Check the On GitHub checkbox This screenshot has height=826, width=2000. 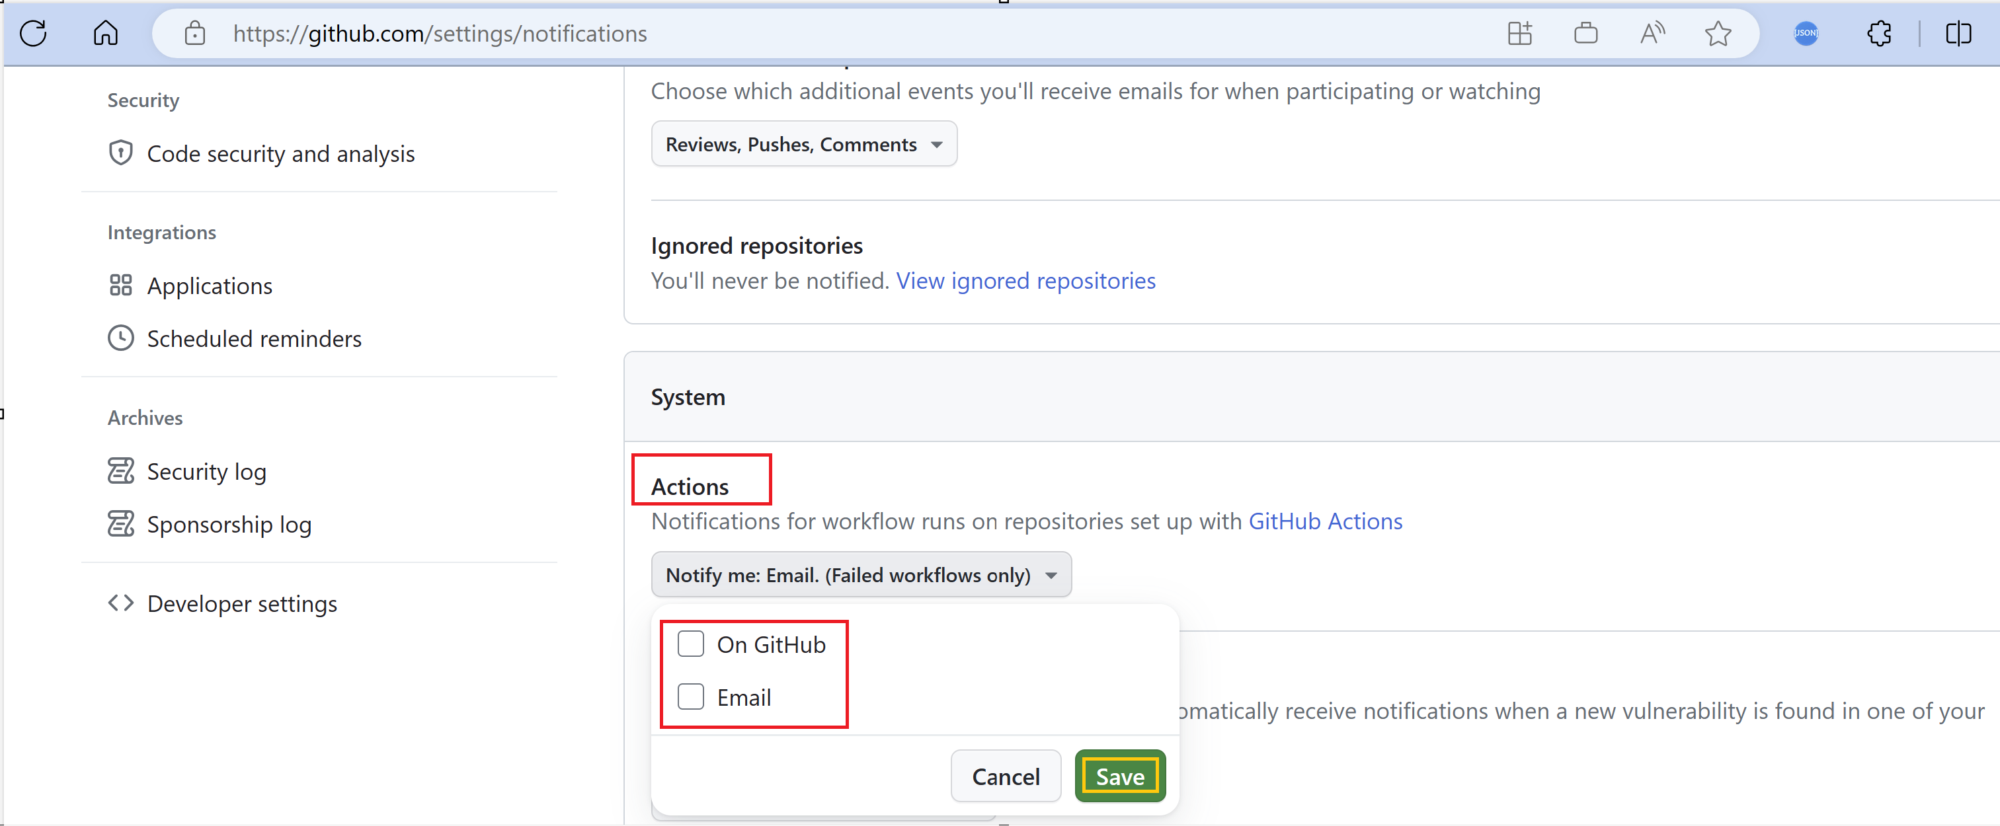click(x=690, y=644)
